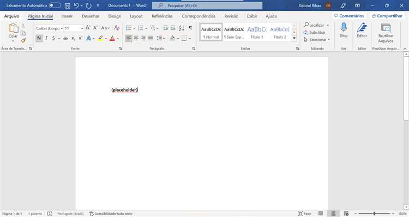Click the zoom slider handle

(374, 214)
